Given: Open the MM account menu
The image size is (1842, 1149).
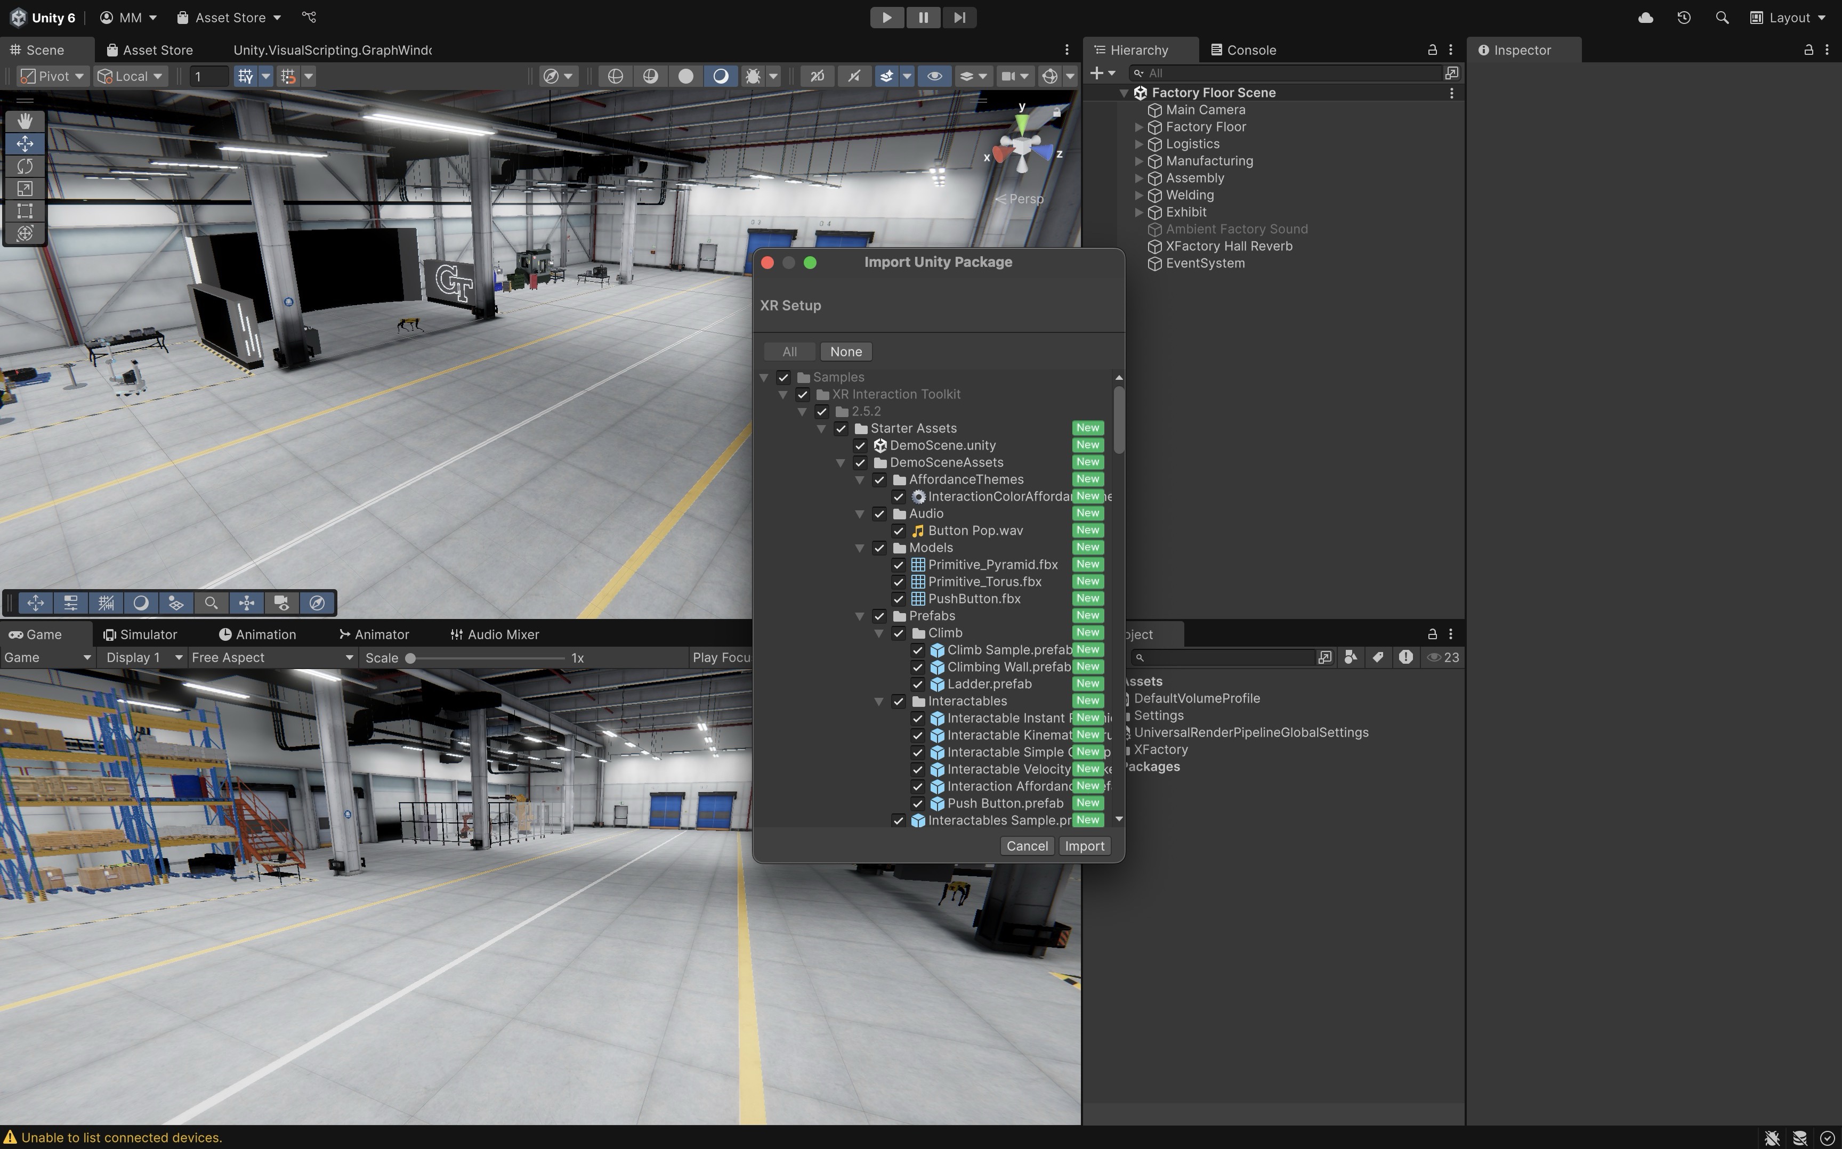Looking at the screenshot, I should coord(128,18).
